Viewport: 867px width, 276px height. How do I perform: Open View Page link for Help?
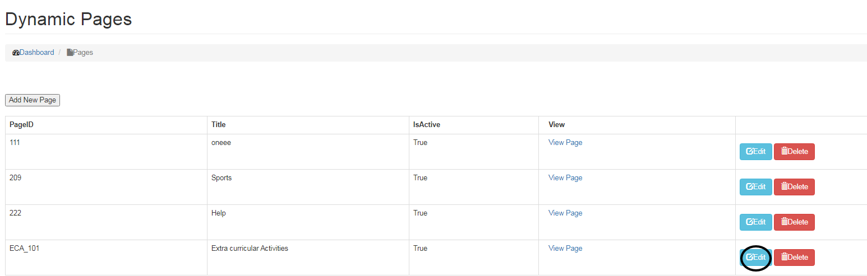click(x=565, y=213)
